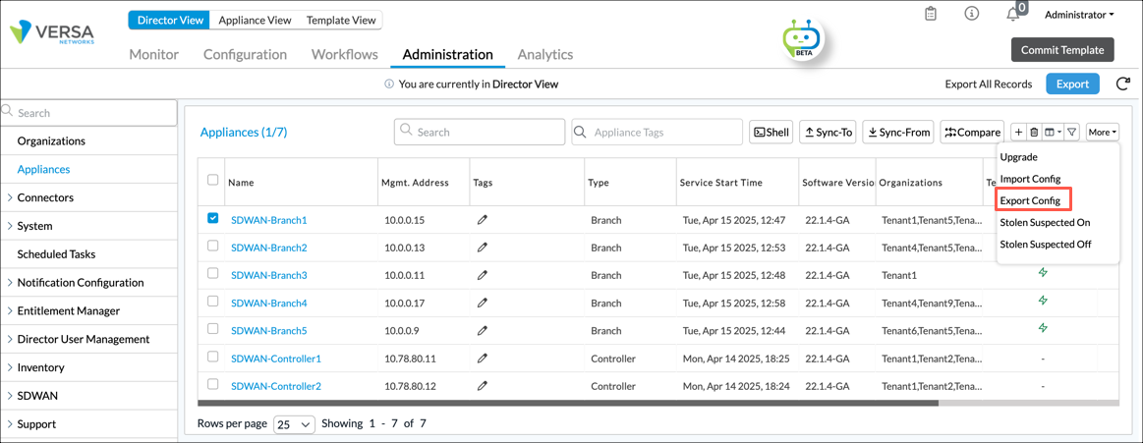Click the Sync-From button

click(x=899, y=133)
